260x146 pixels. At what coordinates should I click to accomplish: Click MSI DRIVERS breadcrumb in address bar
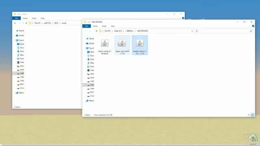[x=143, y=31]
